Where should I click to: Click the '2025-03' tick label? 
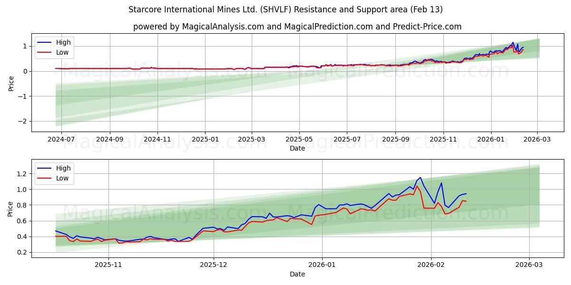tap(251, 139)
